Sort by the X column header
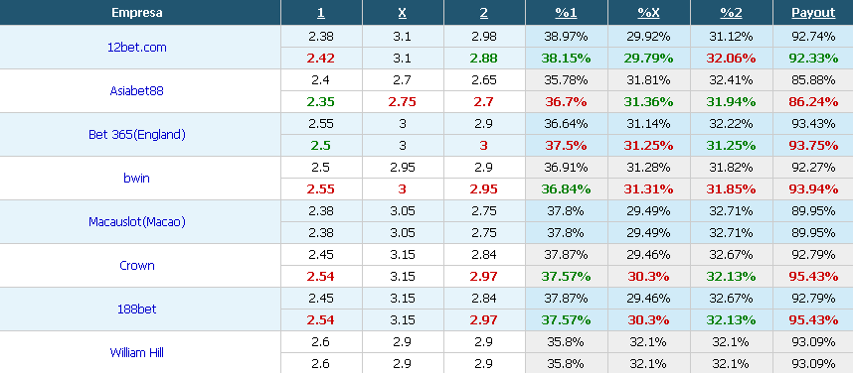The width and height of the screenshot is (853, 373). click(402, 13)
